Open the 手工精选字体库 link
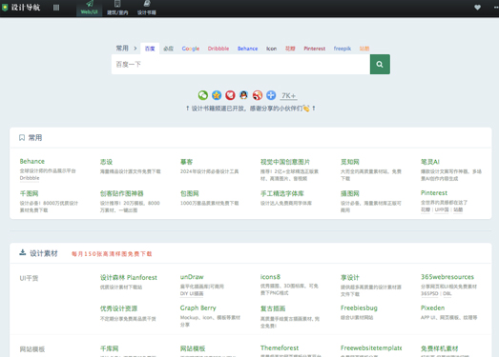 tap(282, 193)
